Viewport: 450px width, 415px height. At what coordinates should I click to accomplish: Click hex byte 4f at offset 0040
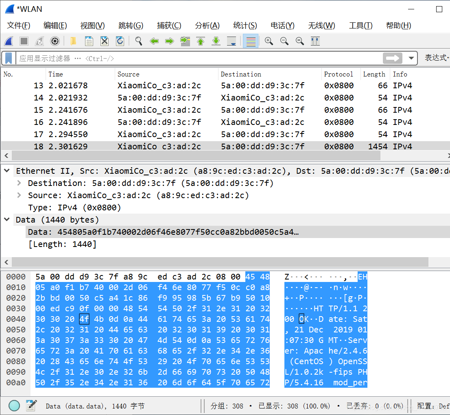84,319
